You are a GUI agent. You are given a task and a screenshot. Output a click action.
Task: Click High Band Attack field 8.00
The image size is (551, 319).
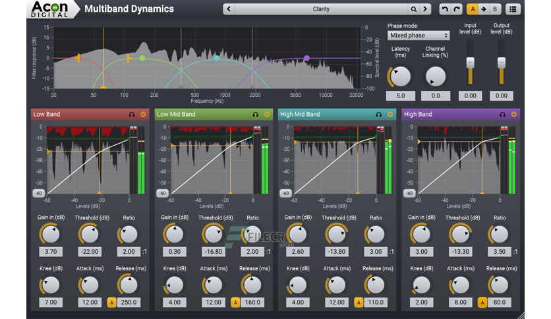[460, 303]
